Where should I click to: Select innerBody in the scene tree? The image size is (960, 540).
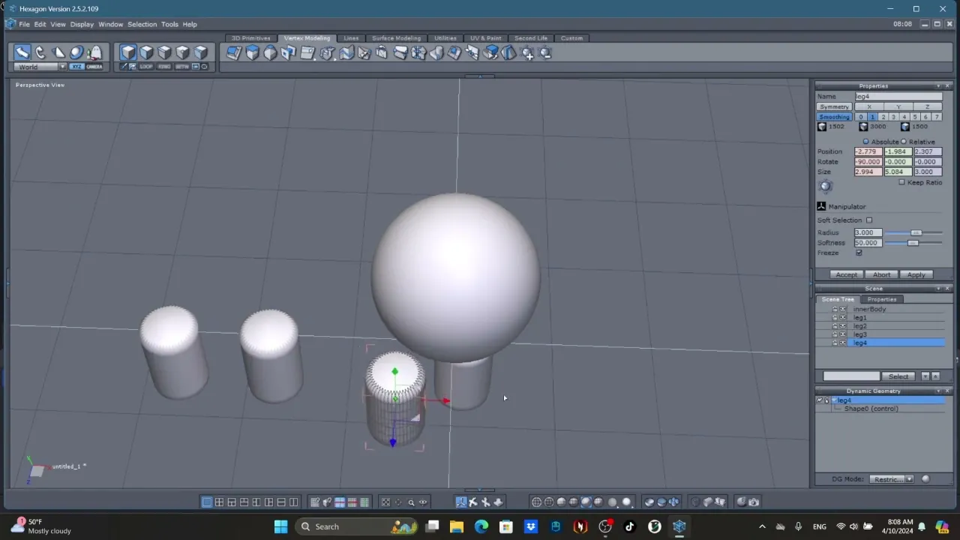[x=869, y=309]
